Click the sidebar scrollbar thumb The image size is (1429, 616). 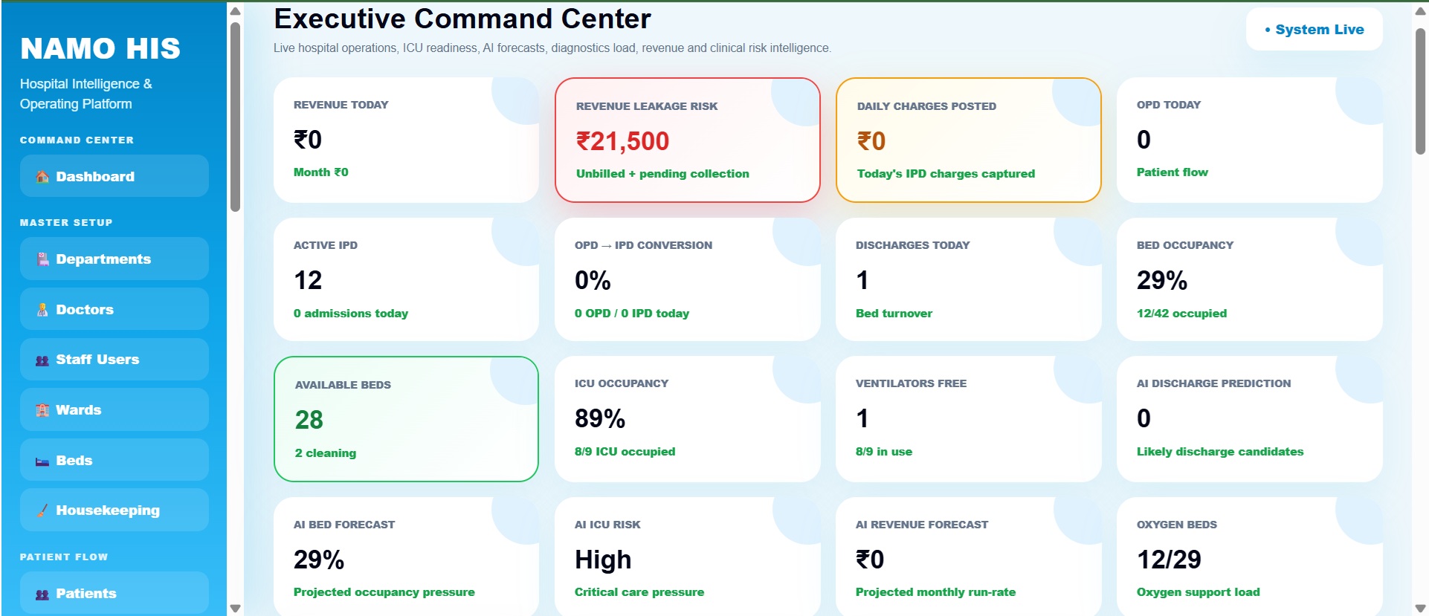click(235, 117)
